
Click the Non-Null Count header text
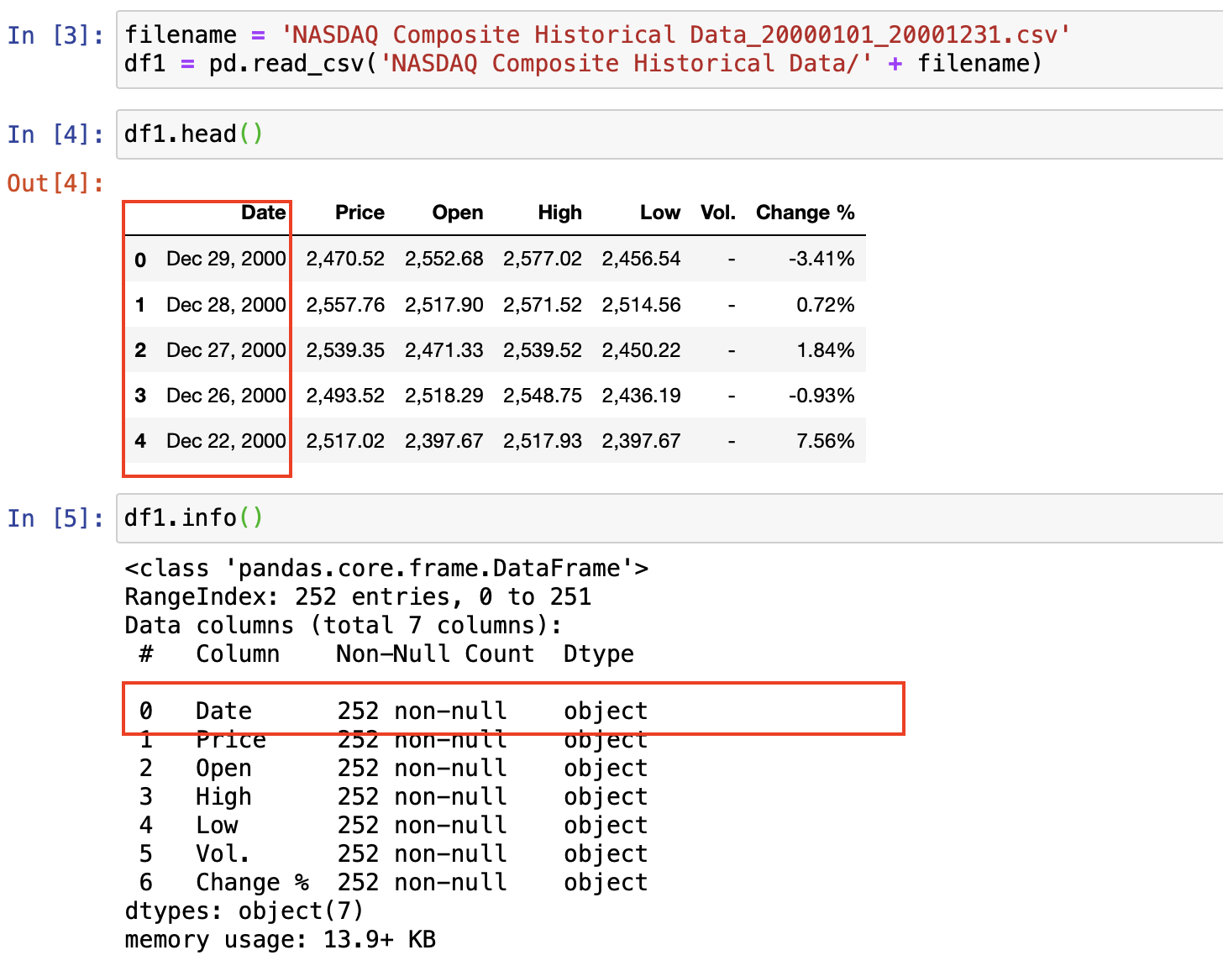click(x=435, y=654)
